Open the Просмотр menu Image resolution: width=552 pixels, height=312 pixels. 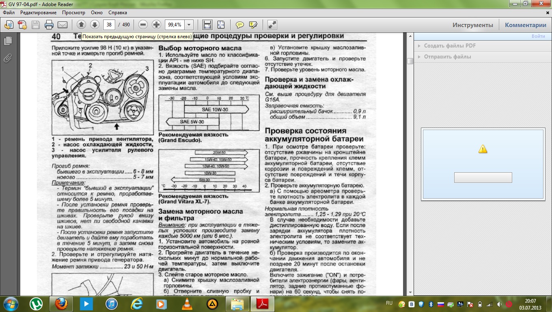(x=74, y=13)
